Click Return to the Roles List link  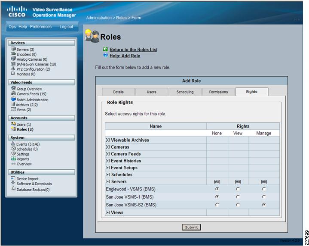click(133, 50)
